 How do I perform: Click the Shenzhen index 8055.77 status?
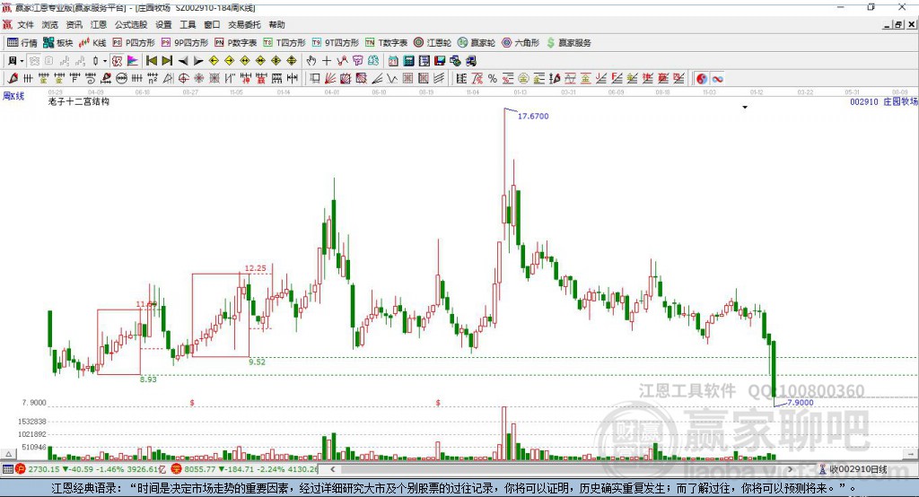coord(245,469)
